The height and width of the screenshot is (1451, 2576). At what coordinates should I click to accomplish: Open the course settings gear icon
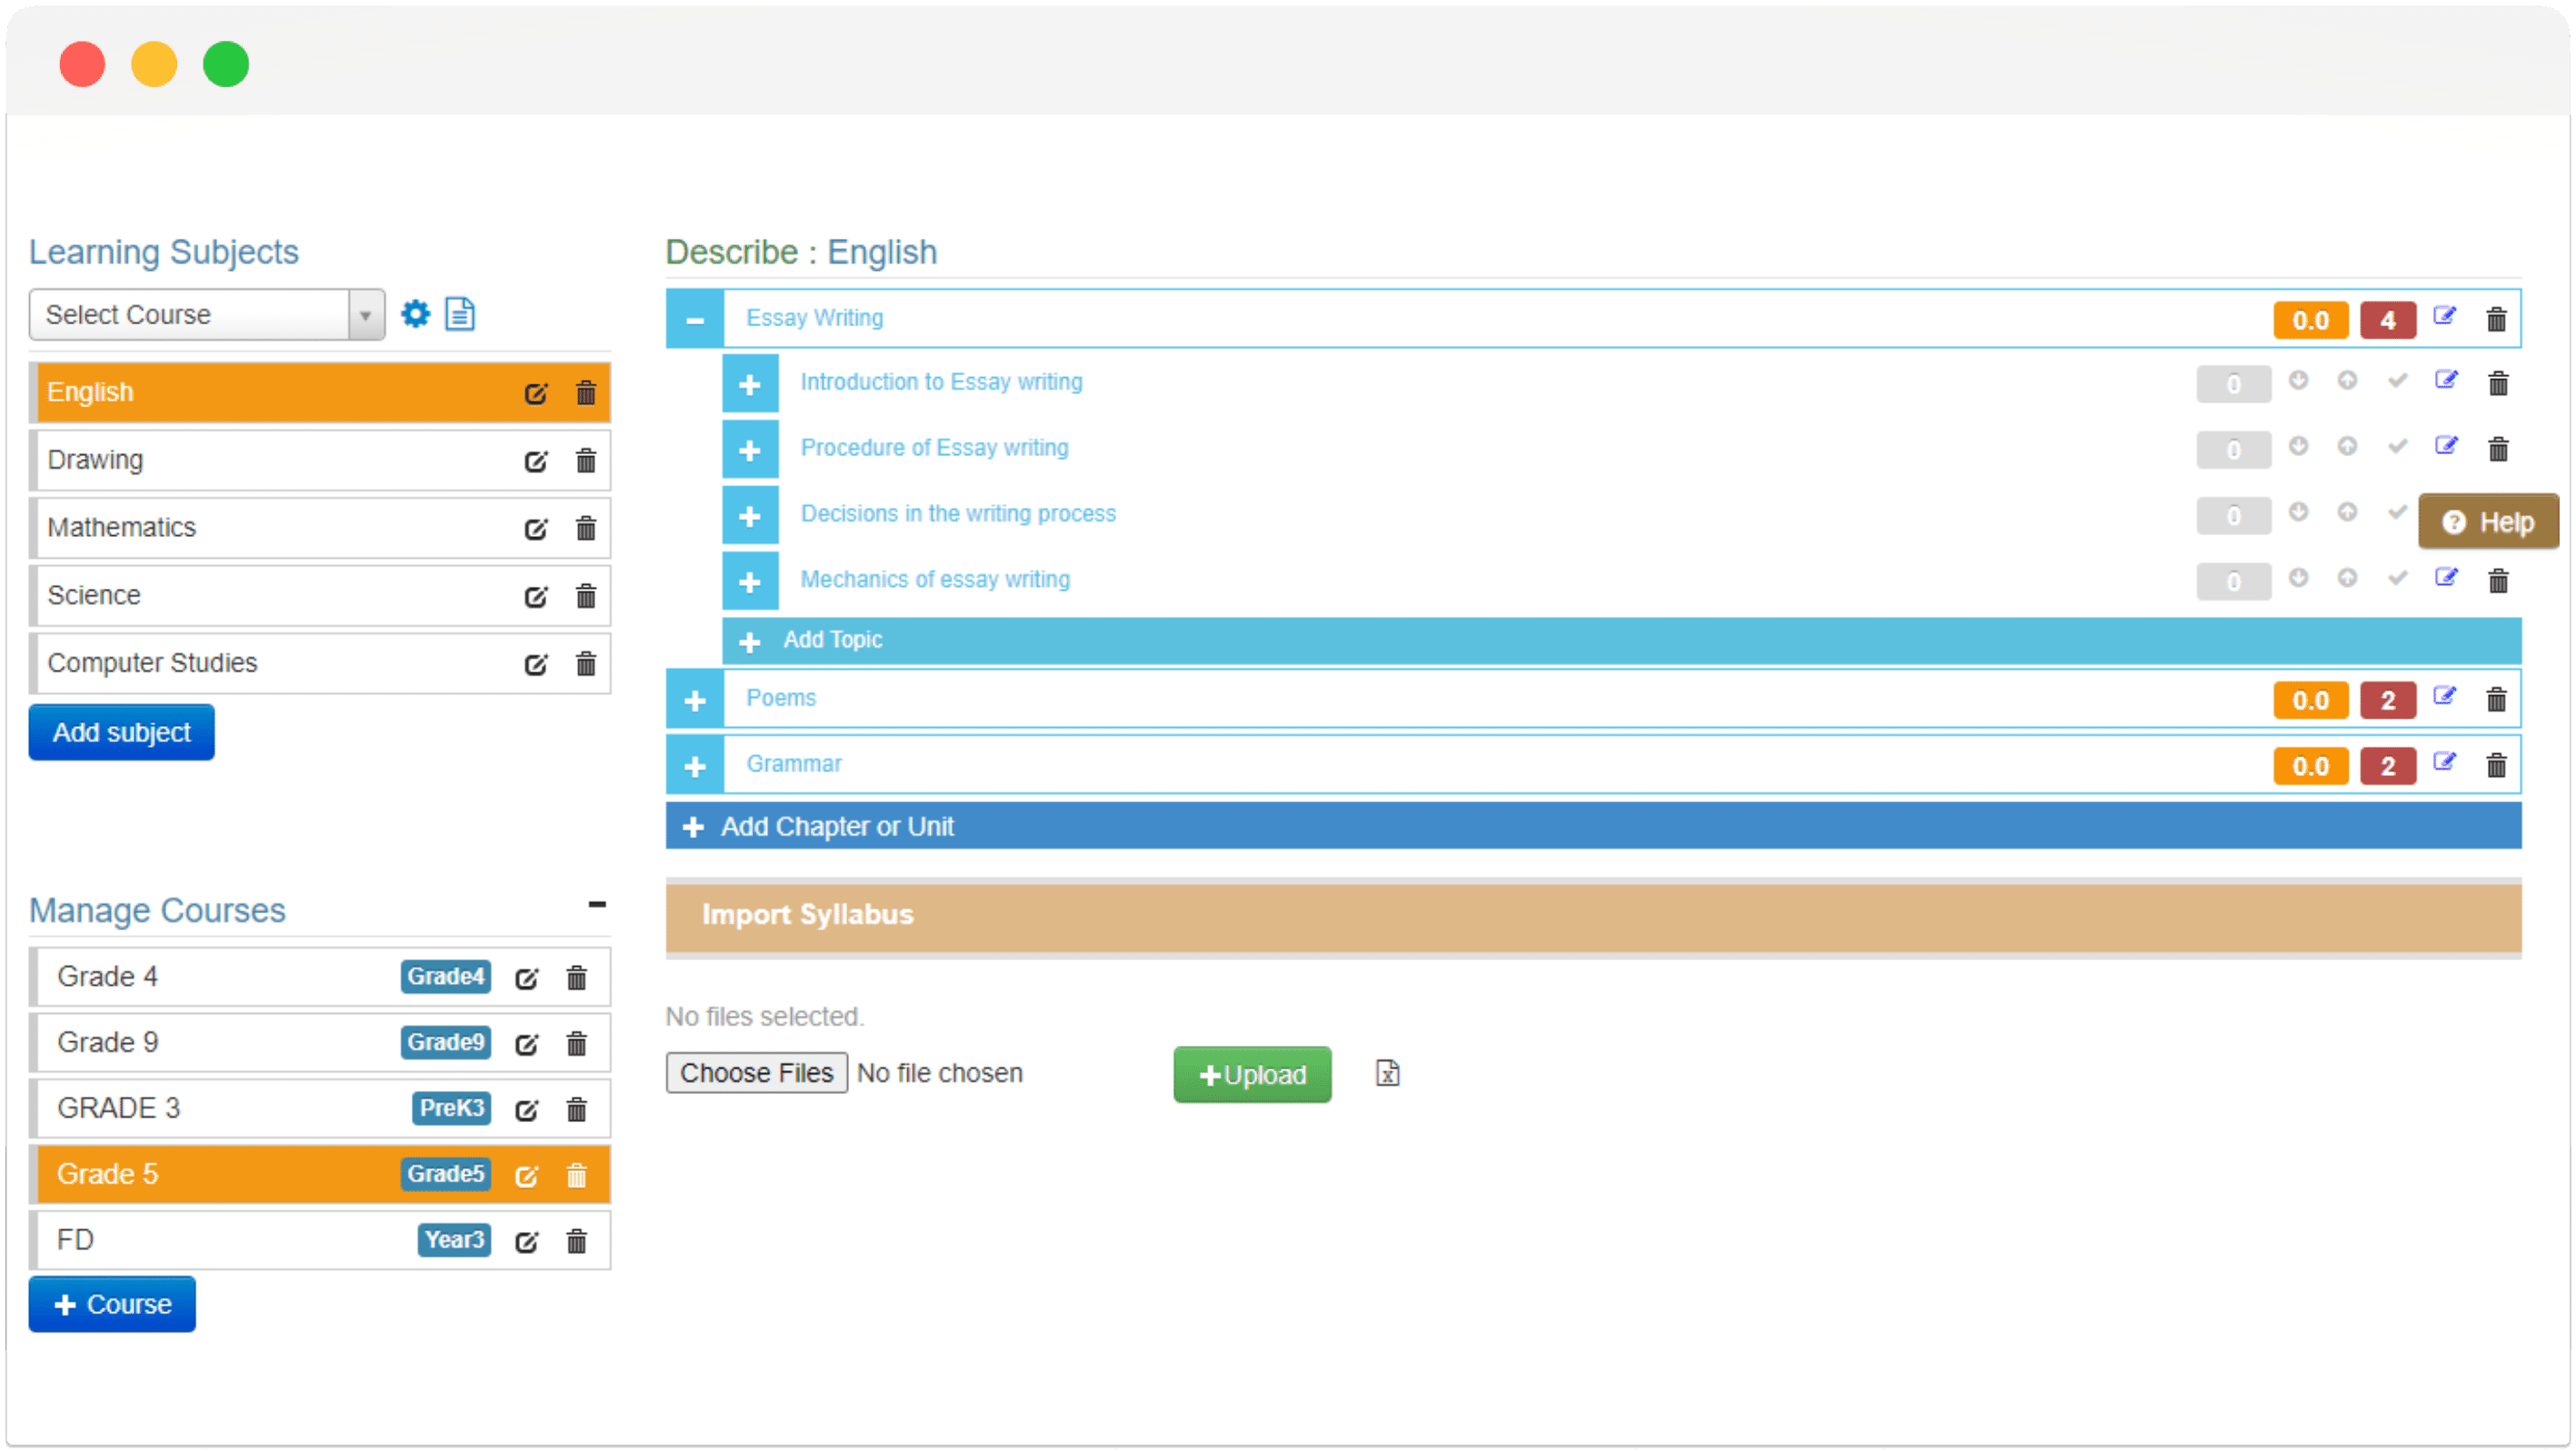pos(415,313)
